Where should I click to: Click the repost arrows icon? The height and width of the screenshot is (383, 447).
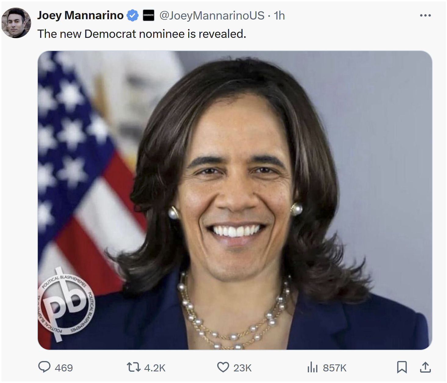(133, 367)
